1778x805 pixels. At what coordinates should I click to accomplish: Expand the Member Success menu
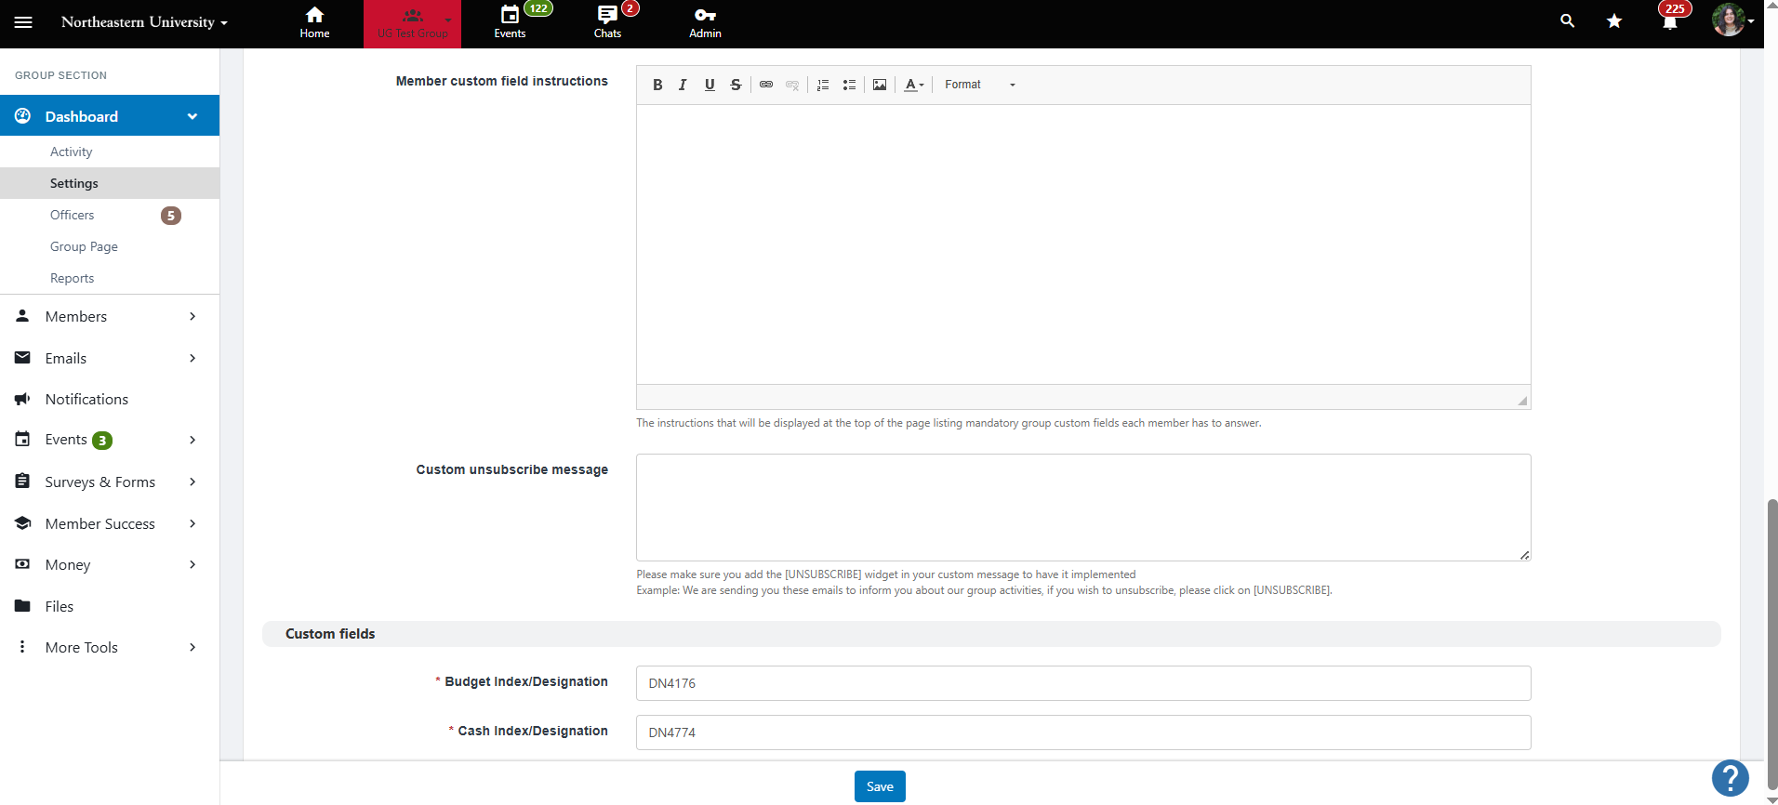(x=110, y=524)
